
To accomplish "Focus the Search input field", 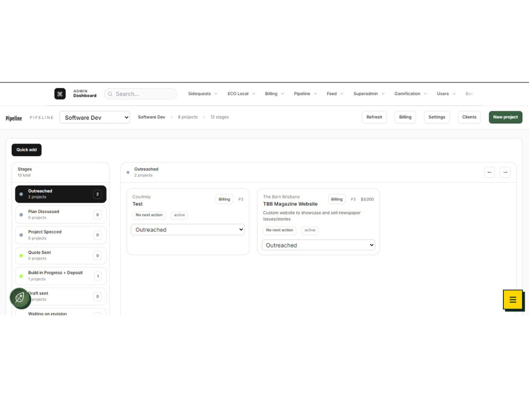I will (x=141, y=94).
